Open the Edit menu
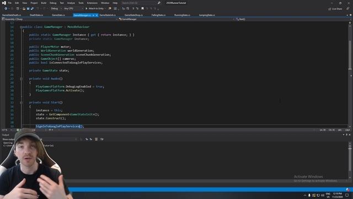The image size is (353, 199). coord(17,3)
